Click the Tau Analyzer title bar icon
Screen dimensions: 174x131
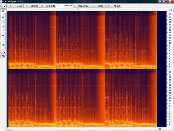pos(1,1)
